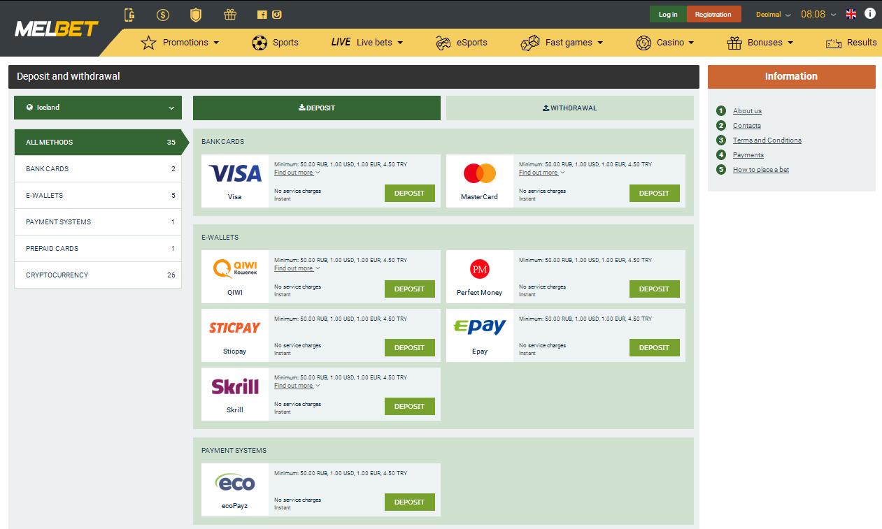
Task: Select E-Wallets category
Action: point(98,196)
